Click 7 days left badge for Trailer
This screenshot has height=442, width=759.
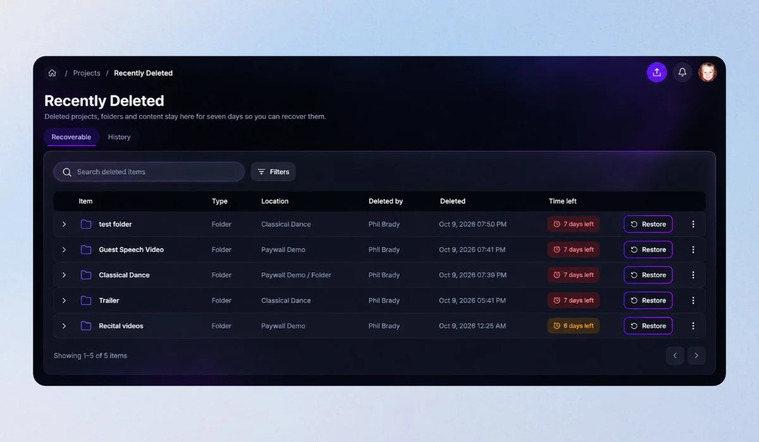click(x=574, y=301)
